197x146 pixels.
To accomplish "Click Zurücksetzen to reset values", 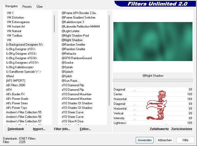I will click(x=182, y=129).
